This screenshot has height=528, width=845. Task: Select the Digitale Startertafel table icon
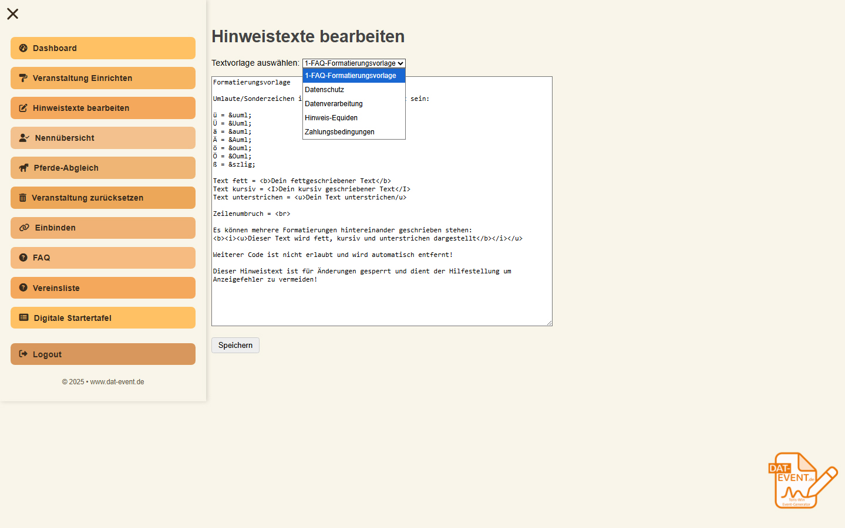tap(23, 317)
